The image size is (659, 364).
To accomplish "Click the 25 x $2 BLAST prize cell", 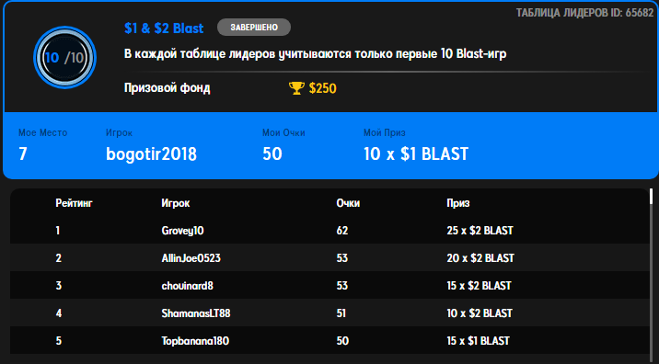I will tap(480, 231).
